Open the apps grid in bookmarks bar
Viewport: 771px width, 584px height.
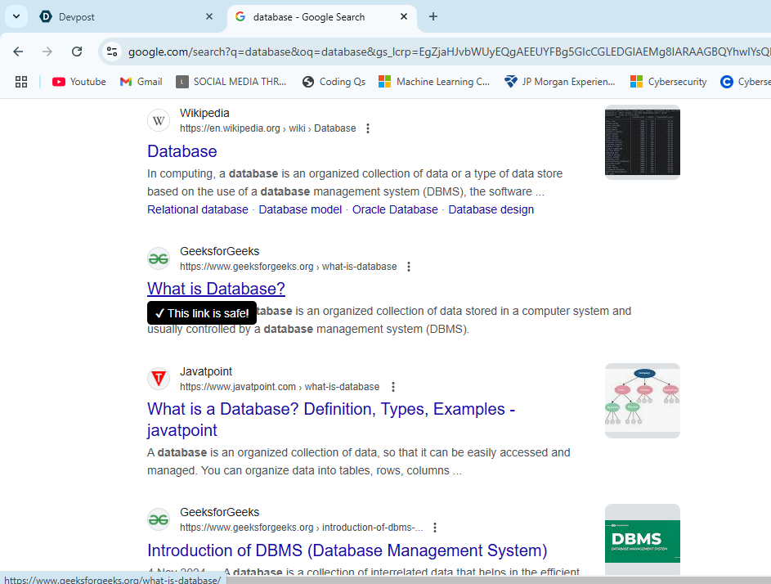21,82
